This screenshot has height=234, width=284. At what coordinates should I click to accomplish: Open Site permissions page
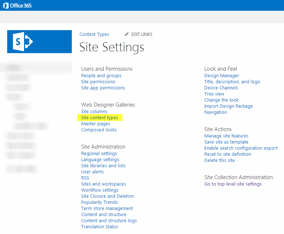98,82
